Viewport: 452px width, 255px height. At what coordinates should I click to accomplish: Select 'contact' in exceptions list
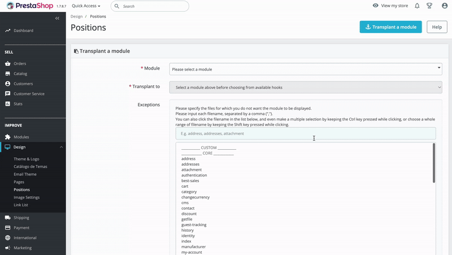point(188,208)
